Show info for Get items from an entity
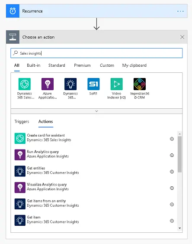The height and width of the screenshot is (244, 192). click(x=172, y=204)
